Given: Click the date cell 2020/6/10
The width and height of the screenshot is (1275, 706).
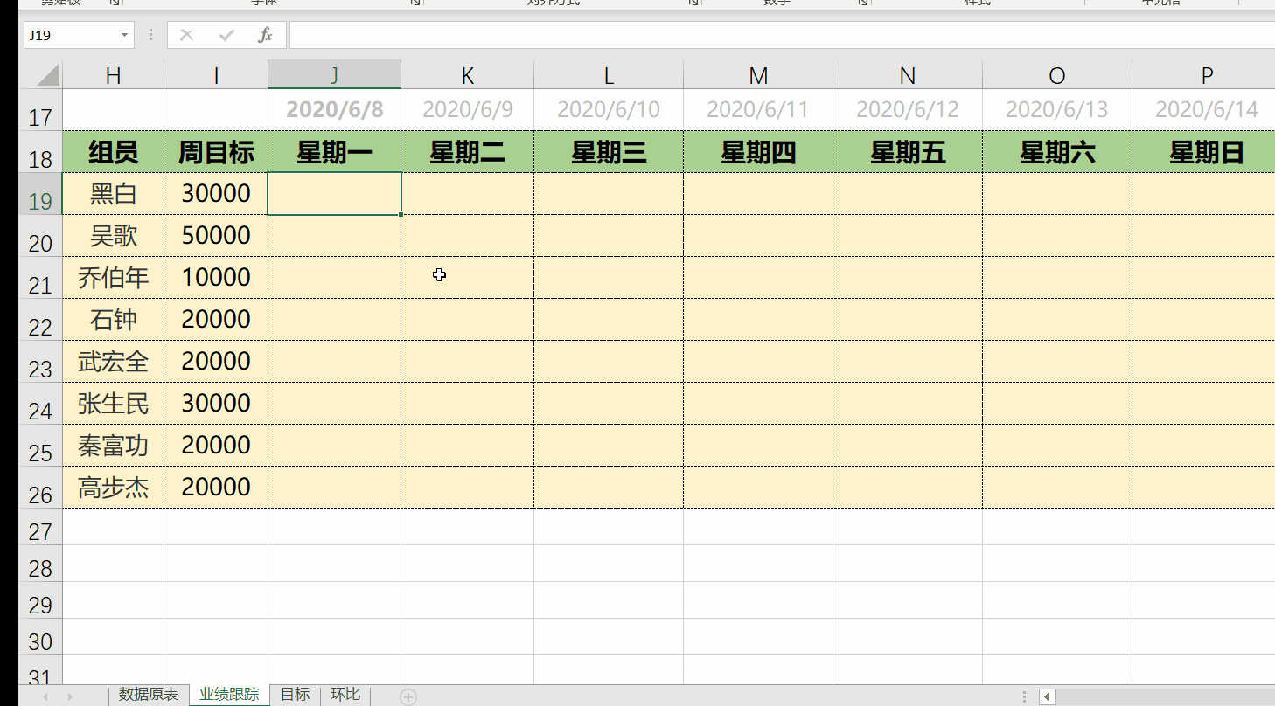Looking at the screenshot, I should [x=609, y=110].
